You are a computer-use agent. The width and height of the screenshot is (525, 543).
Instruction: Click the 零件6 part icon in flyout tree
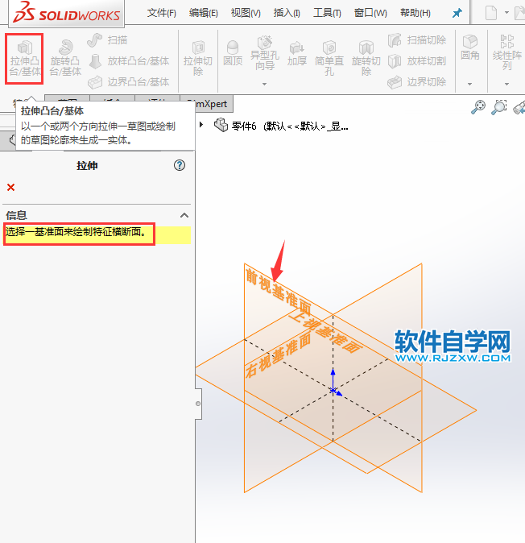221,125
